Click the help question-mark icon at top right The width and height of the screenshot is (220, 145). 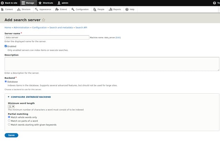click(x=214, y=3)
